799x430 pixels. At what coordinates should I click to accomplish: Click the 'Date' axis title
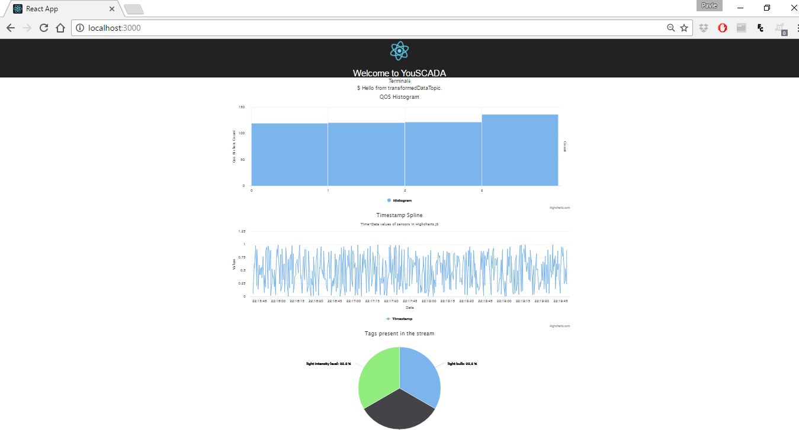coord(409,308)
